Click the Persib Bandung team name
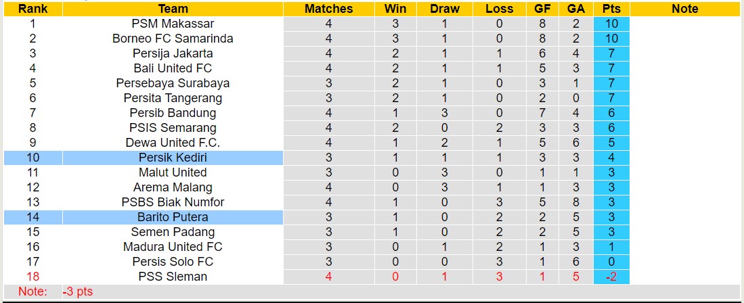The width and height of the screenshot is (744, 303). (173, 113)
